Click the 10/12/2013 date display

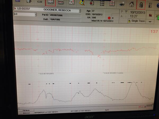(x=138, y=12)
